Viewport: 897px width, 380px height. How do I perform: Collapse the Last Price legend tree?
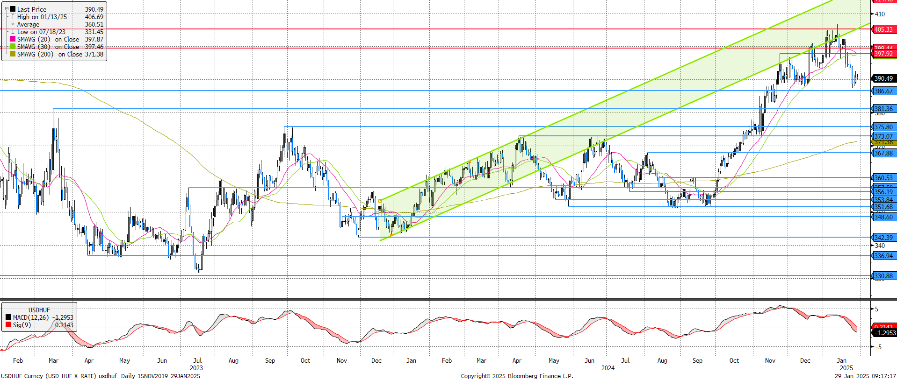tap(7, 9)
